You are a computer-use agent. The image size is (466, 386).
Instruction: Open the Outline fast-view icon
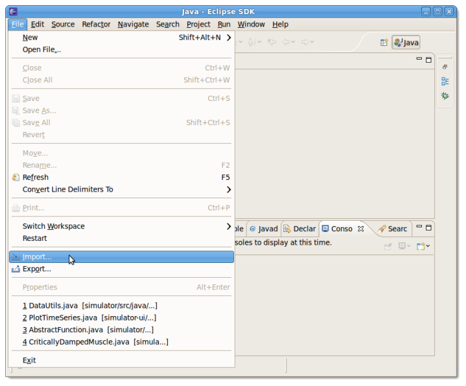pyautogui.click(x=445, y=81)
